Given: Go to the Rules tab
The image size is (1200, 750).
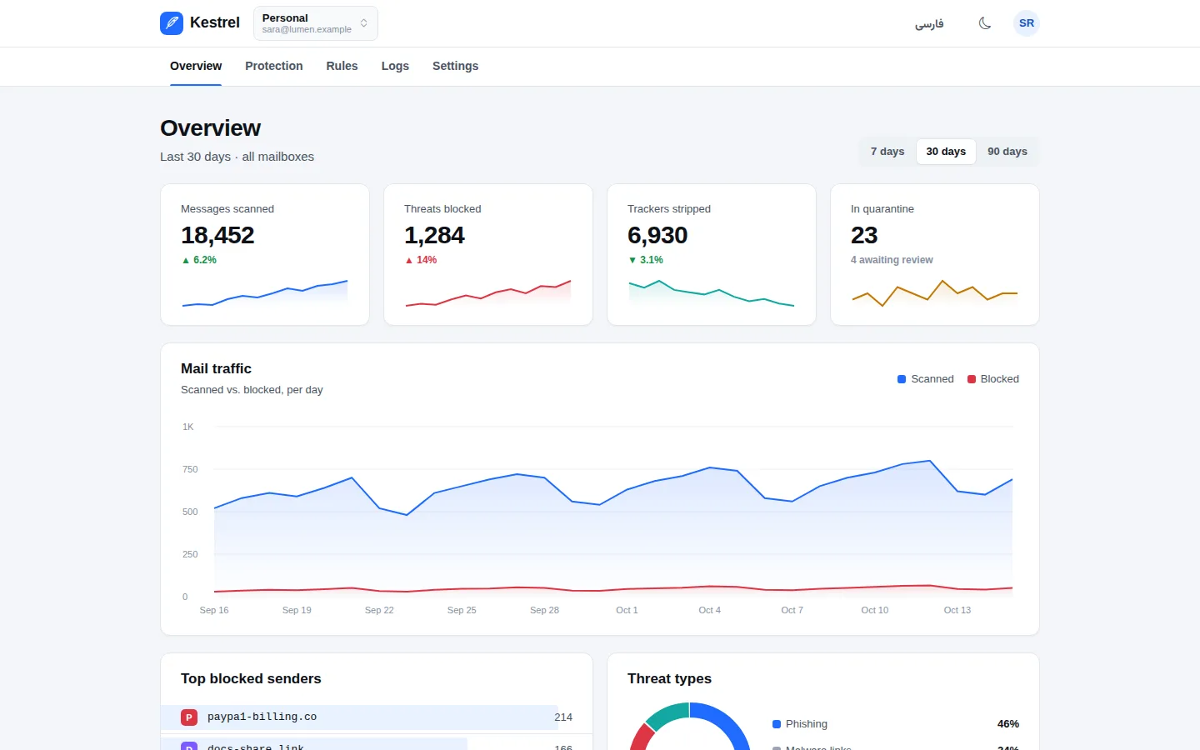Looking at the screenshot, I should point(342,66).
